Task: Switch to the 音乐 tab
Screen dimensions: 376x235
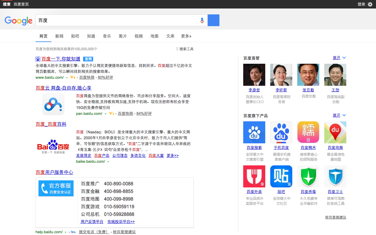Action: (107, 36)
